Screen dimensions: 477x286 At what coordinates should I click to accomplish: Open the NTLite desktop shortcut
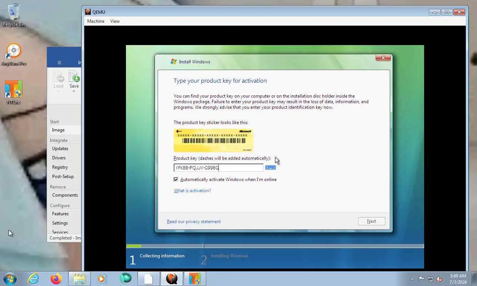point(14,92)
